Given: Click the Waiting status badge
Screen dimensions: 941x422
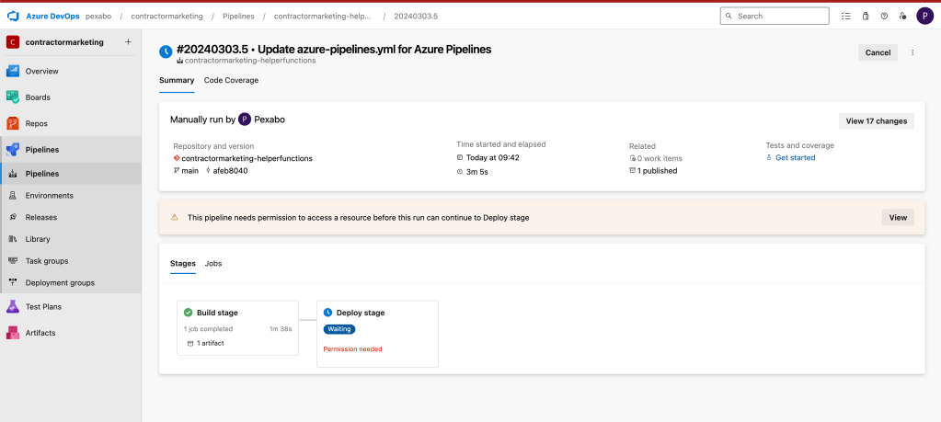Looking at the screenshot, I should pos(339,329).
